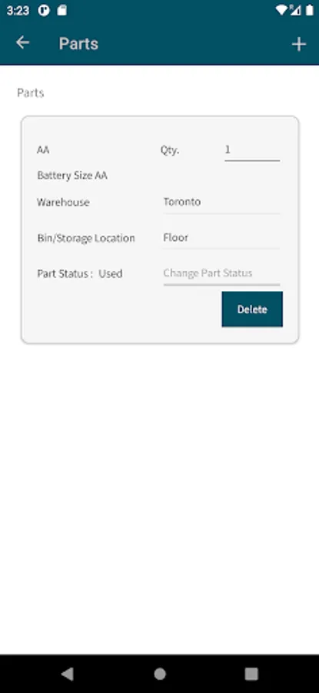319x693 pixels.
Task: Tap the Parts section heading
Action: 31,93
